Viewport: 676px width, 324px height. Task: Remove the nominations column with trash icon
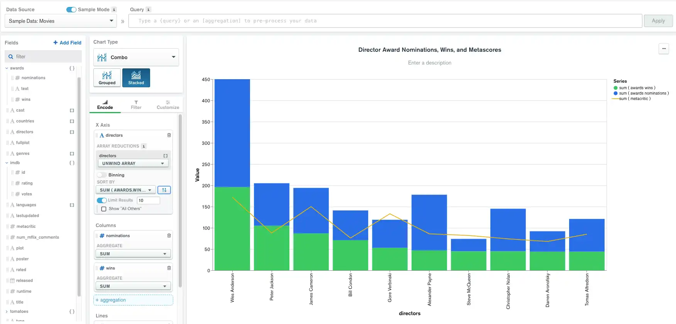[x=169, y=236]
